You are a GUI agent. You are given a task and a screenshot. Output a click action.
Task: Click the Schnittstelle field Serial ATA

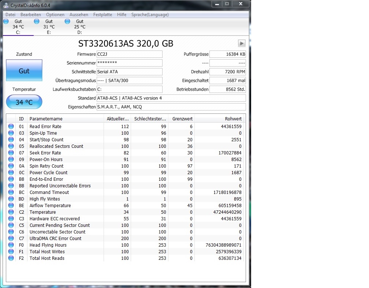(x=130, y=72)
